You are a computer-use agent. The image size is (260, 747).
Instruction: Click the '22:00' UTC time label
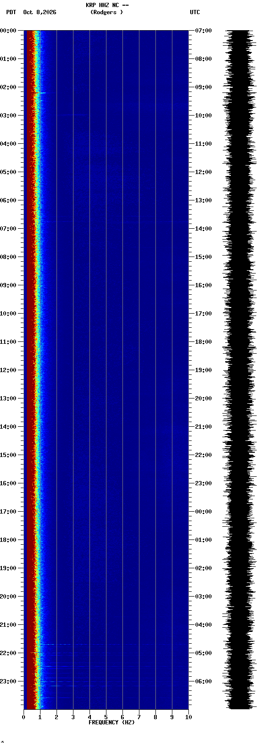[203, 455]
